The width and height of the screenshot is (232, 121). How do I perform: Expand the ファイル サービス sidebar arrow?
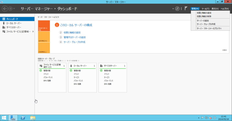pos(33,31)
